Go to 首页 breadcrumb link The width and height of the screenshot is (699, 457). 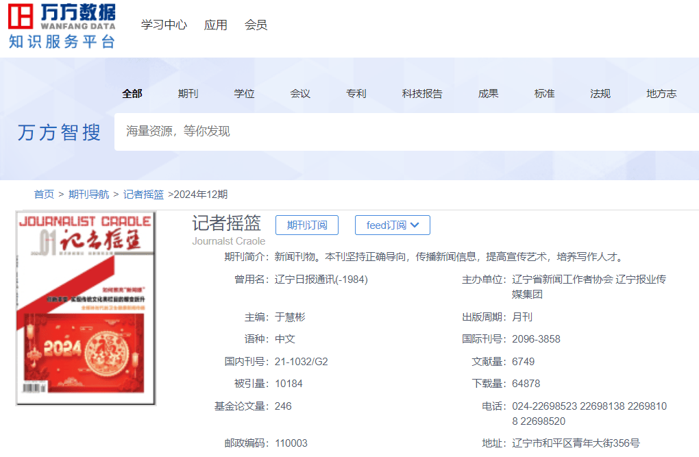click(44, 195)
